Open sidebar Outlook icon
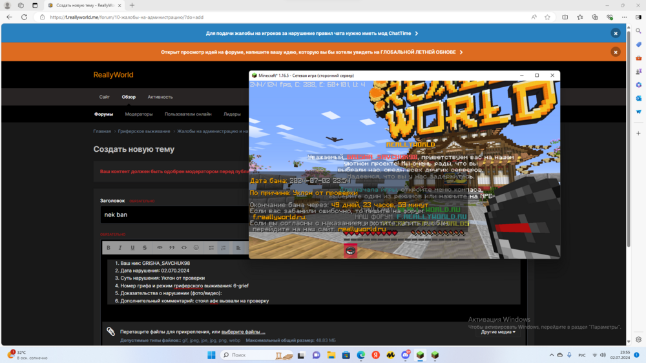 (639, 98)
